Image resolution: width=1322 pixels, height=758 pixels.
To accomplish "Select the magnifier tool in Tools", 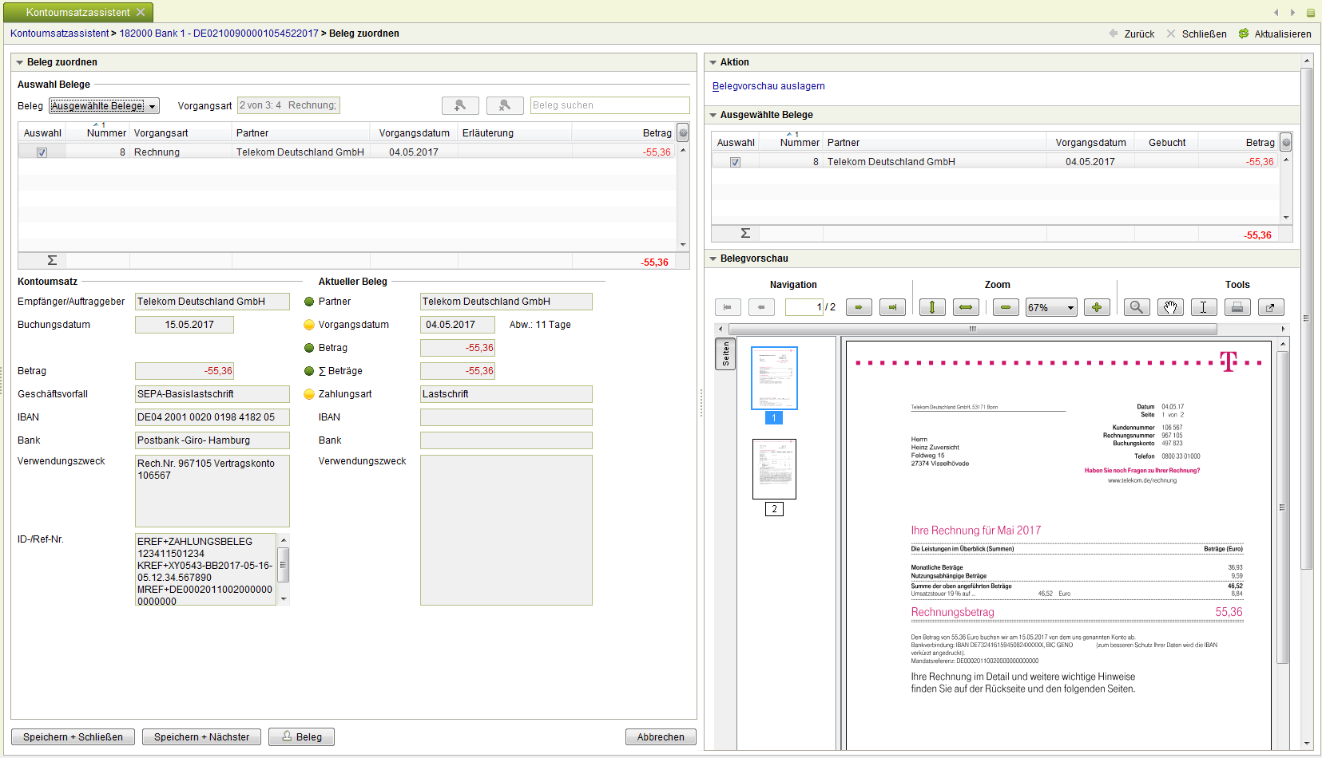I will [1137, 307].
